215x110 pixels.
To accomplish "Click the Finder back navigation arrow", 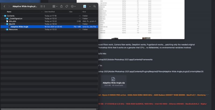I will (4, 6).
